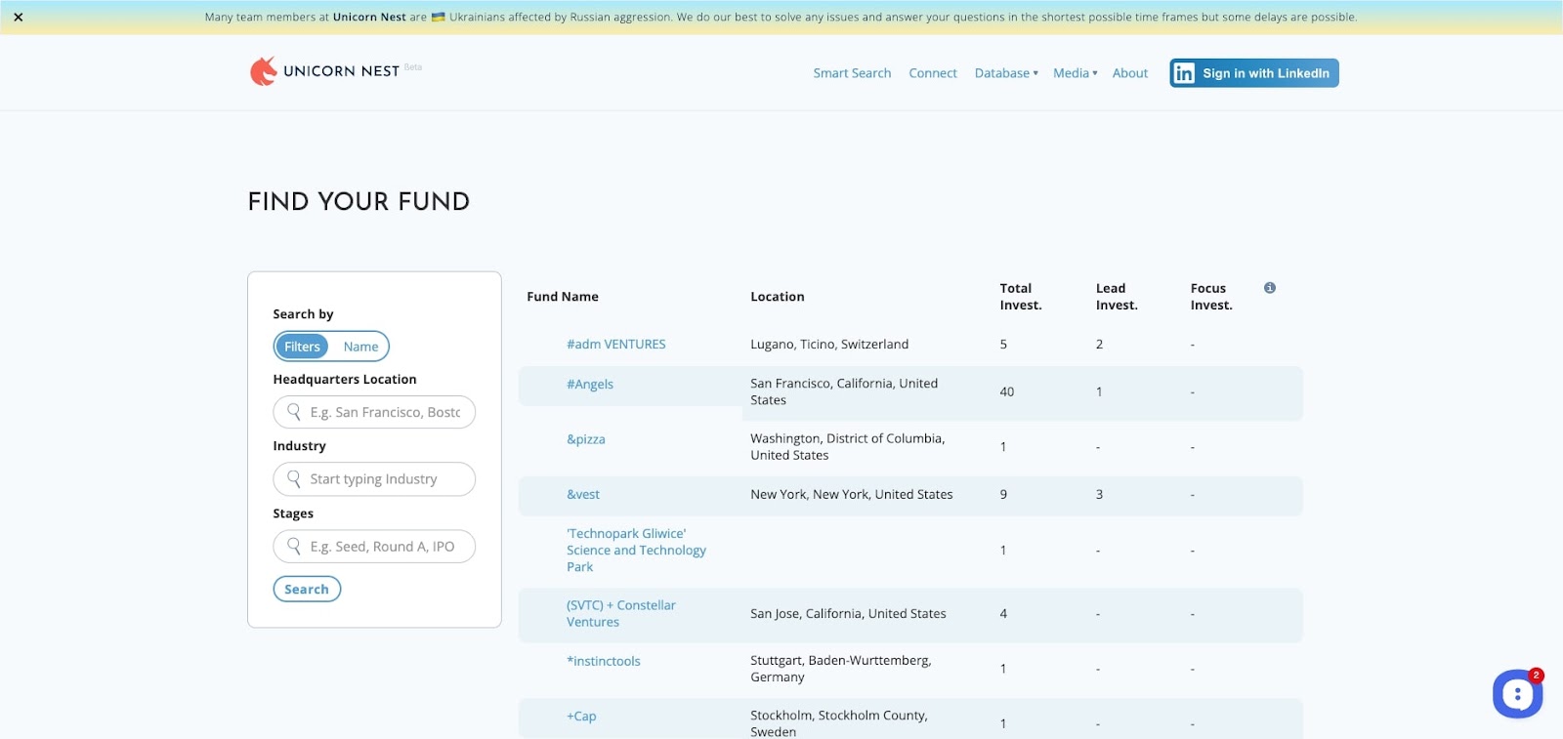The image size is (1563, 739).
Task: Click the Lead Invest. column header
Action: [1117, 297]
